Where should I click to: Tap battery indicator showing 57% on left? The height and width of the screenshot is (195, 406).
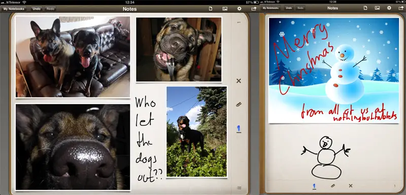coord(252,2)
